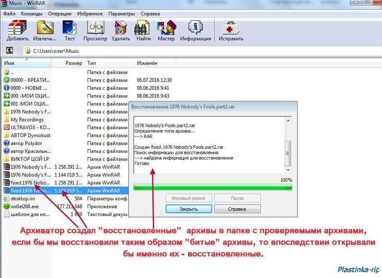The height and width of the screenshot is (278, 382).
Task: Select the date 08.06.2016 9:43 cell
Action: (153, 96)
